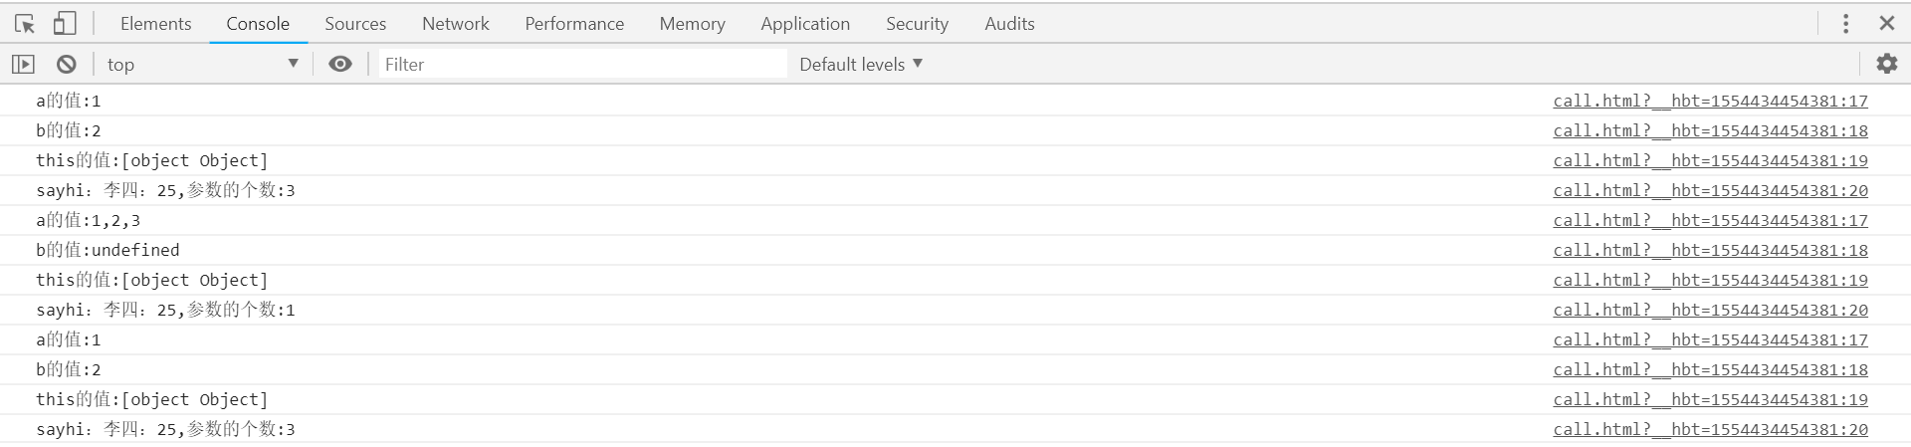Expand the Default levels dropdown
This screenshot has height=447, width=1911.
861,64
